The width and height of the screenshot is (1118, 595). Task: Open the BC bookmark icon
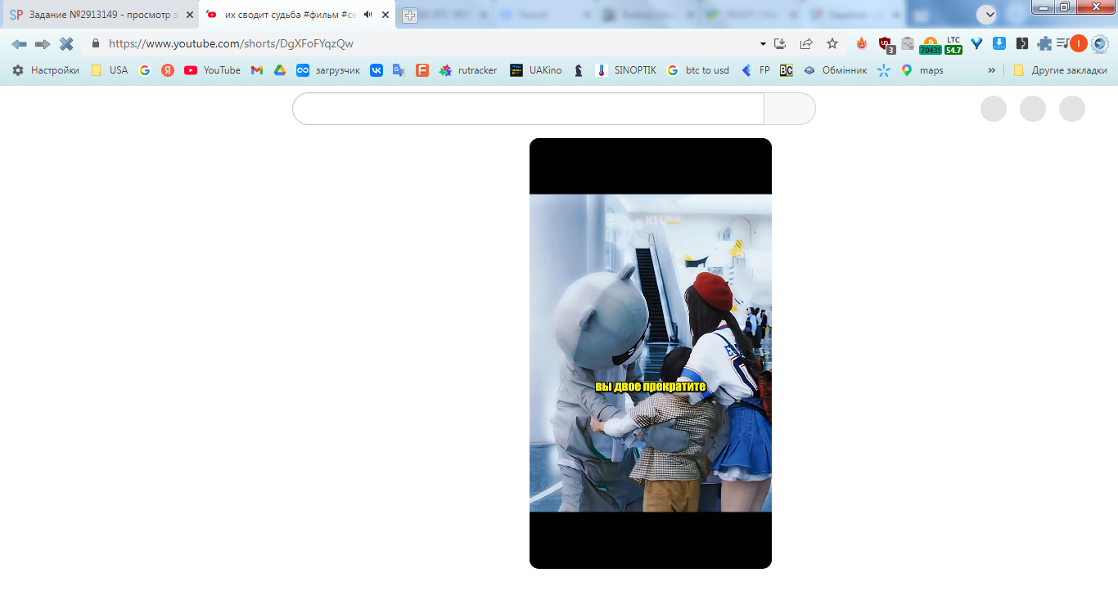(x=787, y=70)
